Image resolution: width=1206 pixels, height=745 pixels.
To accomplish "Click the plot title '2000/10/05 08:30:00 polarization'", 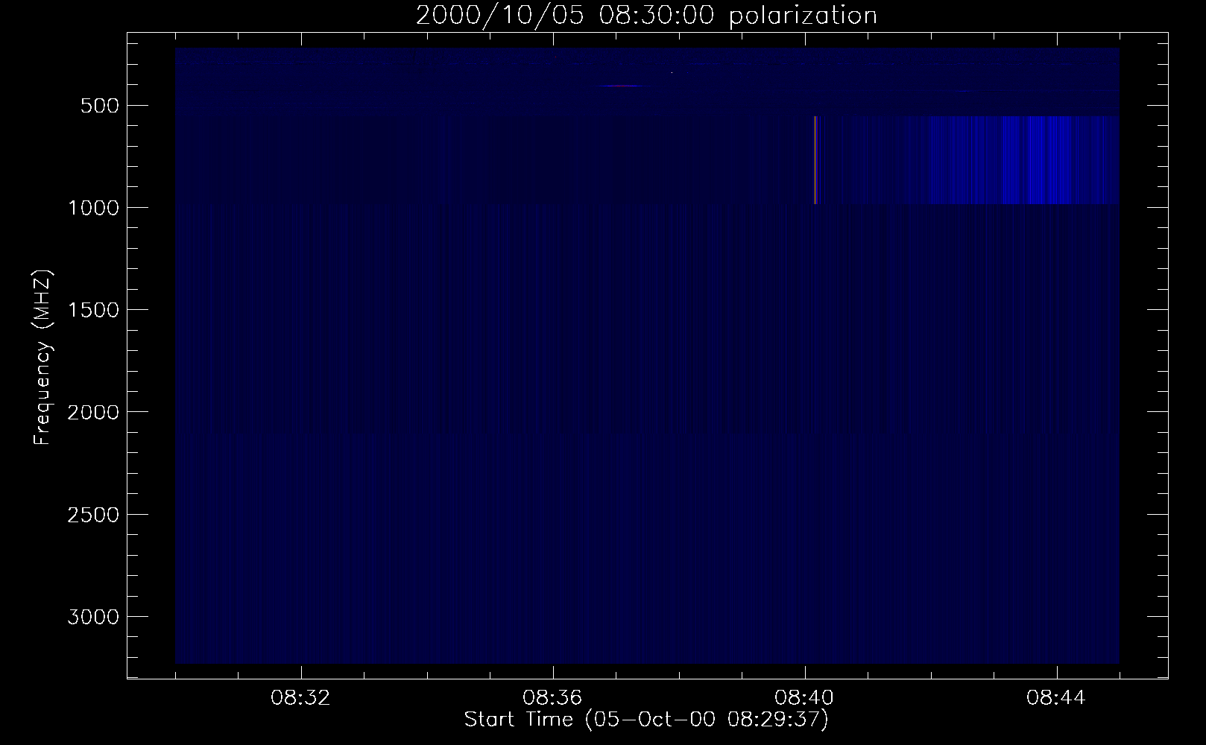I will [x=646, y=16].
